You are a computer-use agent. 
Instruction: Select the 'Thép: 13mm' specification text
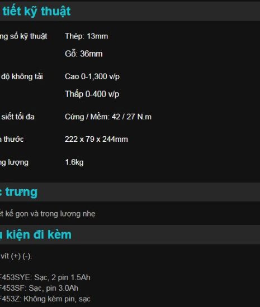[x=87, y=36]
